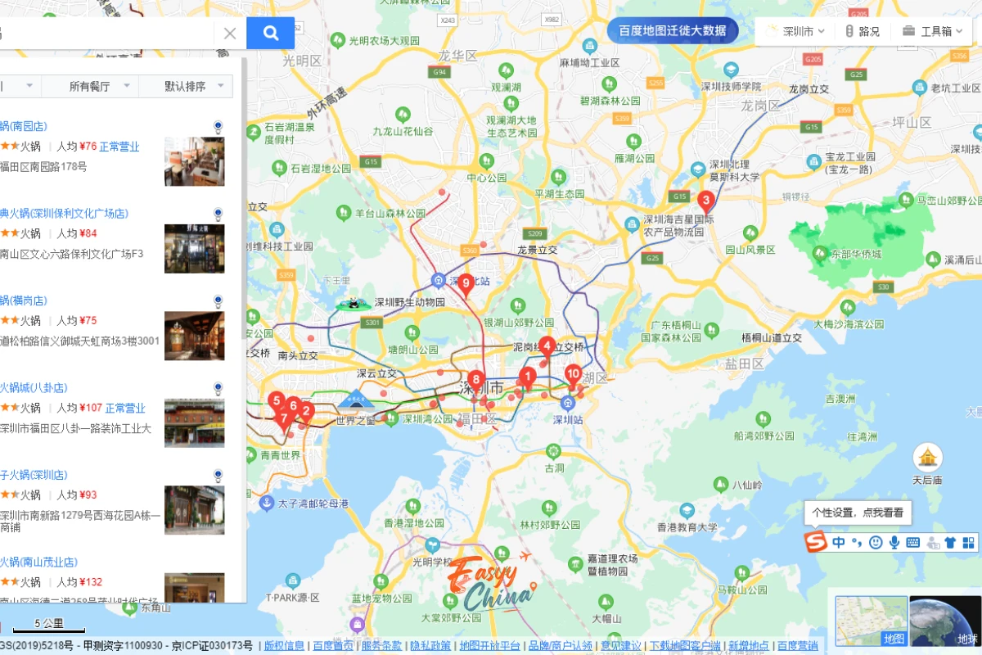Click street-view pin icon for 保利文化广场店

click(x=218, y=215)
